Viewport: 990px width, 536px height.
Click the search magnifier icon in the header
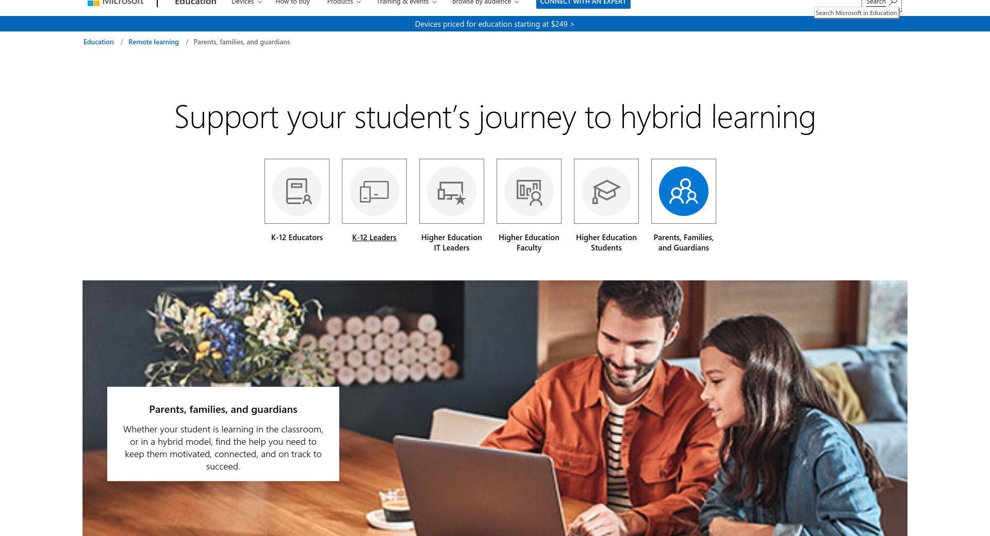pyautogui.click(x=893, y=3)
